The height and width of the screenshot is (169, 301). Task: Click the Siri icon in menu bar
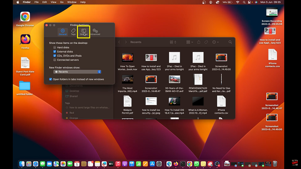(x=256, y=2)
